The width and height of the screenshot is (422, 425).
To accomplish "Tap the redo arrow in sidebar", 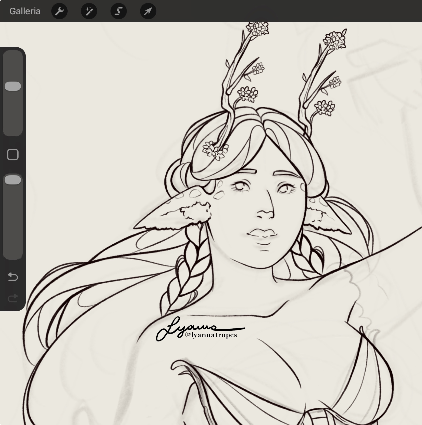I will coord(13,298).
